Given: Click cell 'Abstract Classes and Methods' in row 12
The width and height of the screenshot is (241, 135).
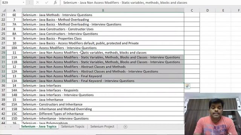Looking at the screenshot, I should click(103, 67).
